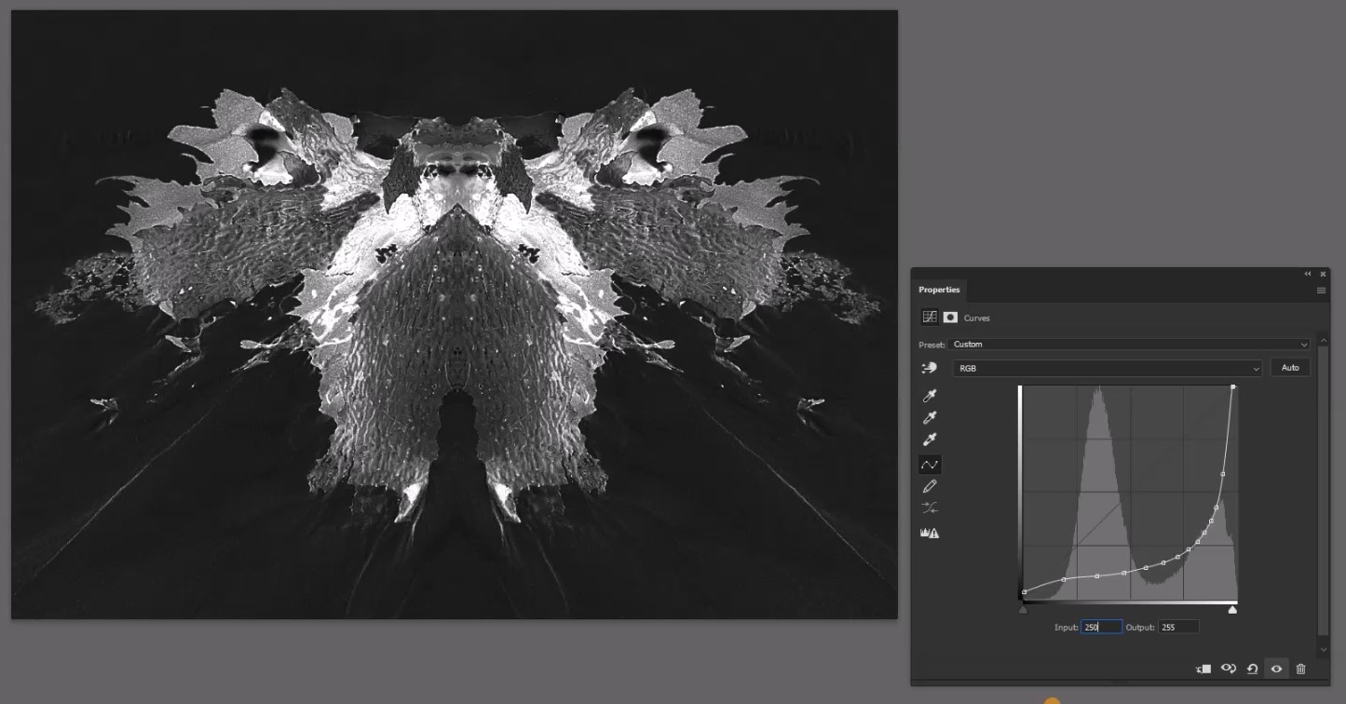Open the Preset dropdown showing Custom
Screen dimensions: 1346x704
coord(1129,345)
